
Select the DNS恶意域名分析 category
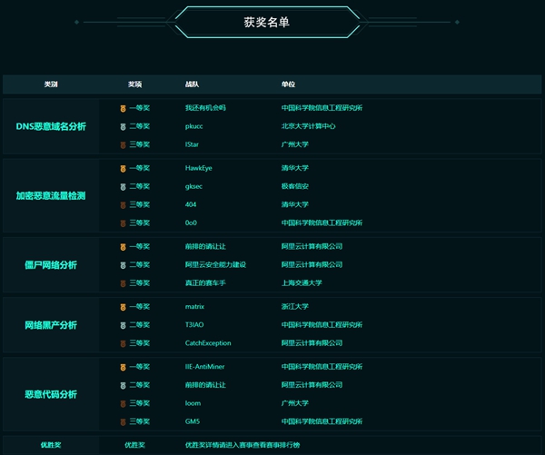[x=51, y=126]
